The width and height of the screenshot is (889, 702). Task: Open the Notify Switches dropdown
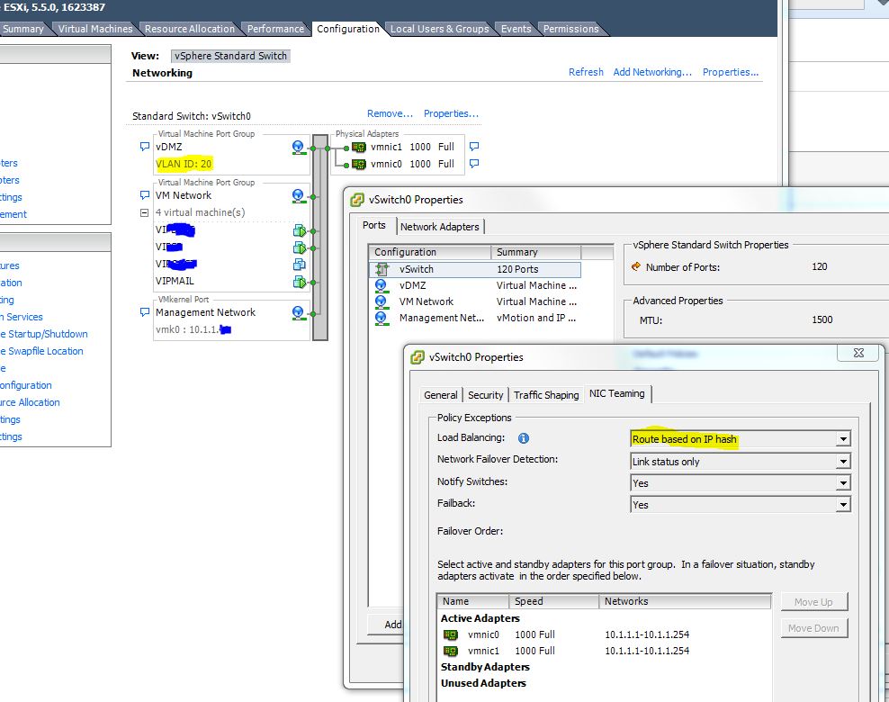pos(842,482)
